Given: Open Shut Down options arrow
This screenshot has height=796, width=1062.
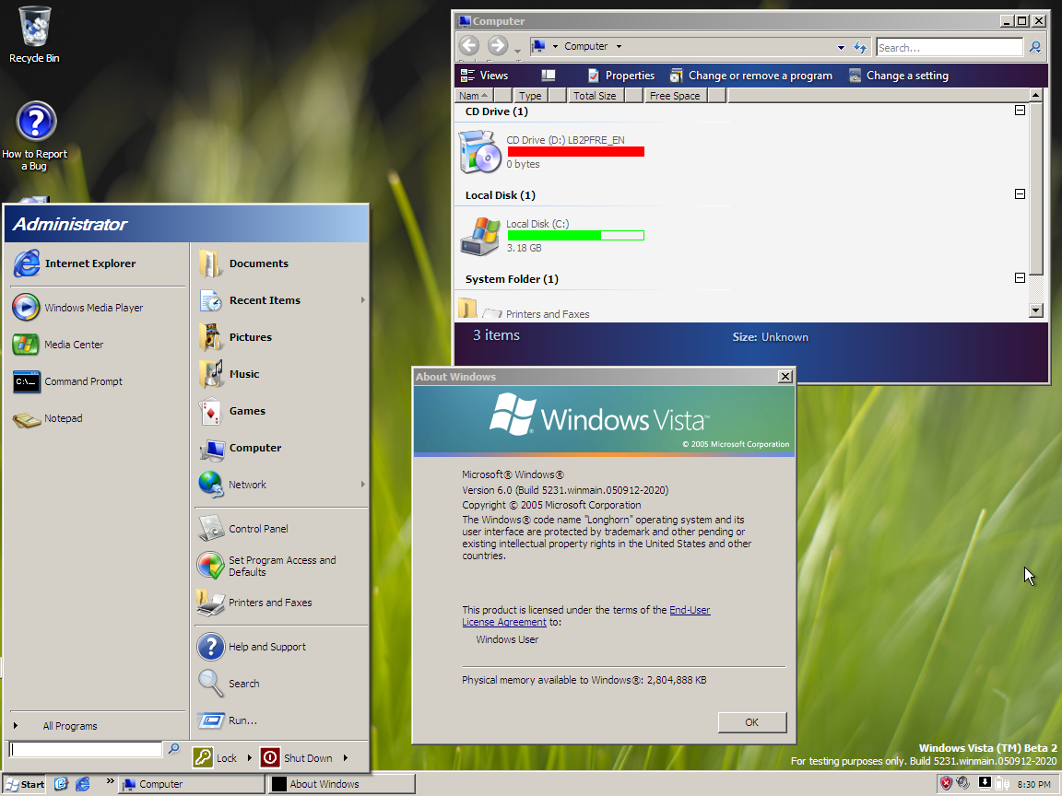Looking at the screenshot, I should [346, 757].
